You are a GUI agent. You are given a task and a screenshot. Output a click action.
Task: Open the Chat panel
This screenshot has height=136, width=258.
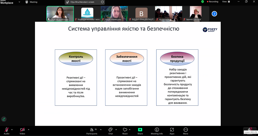coord(111,131)
